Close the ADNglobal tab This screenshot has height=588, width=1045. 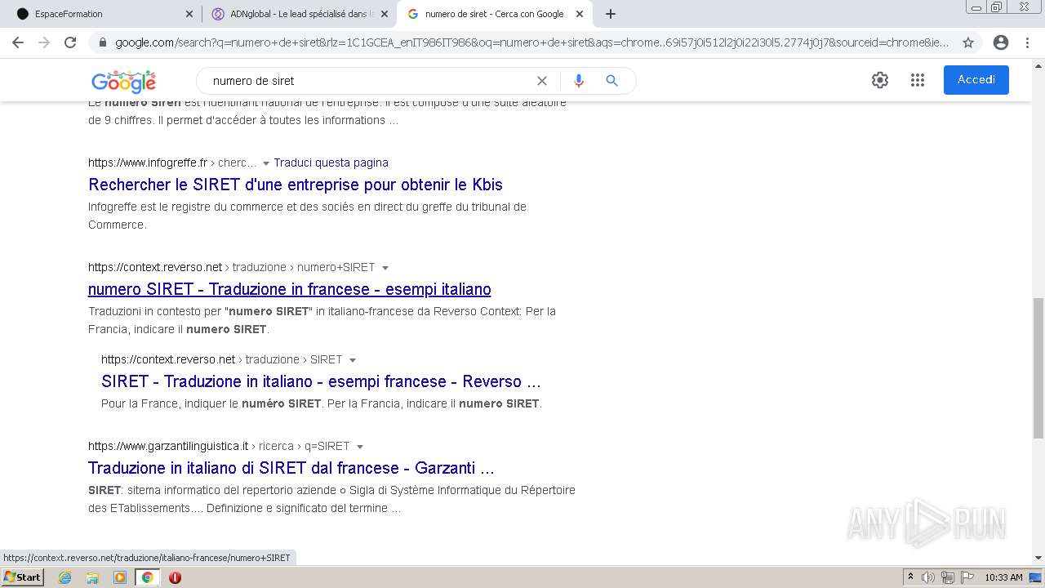(385, 14)
